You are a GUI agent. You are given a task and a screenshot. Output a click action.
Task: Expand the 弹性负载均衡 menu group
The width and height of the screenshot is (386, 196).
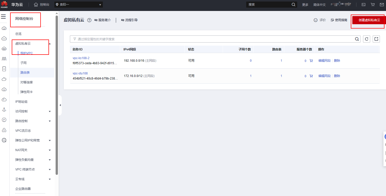pyautogui.click(x=50, y=160)
